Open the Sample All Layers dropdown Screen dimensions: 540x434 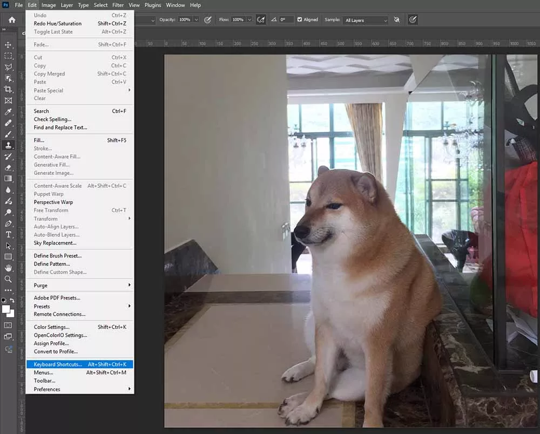click(x=366, y=20)
